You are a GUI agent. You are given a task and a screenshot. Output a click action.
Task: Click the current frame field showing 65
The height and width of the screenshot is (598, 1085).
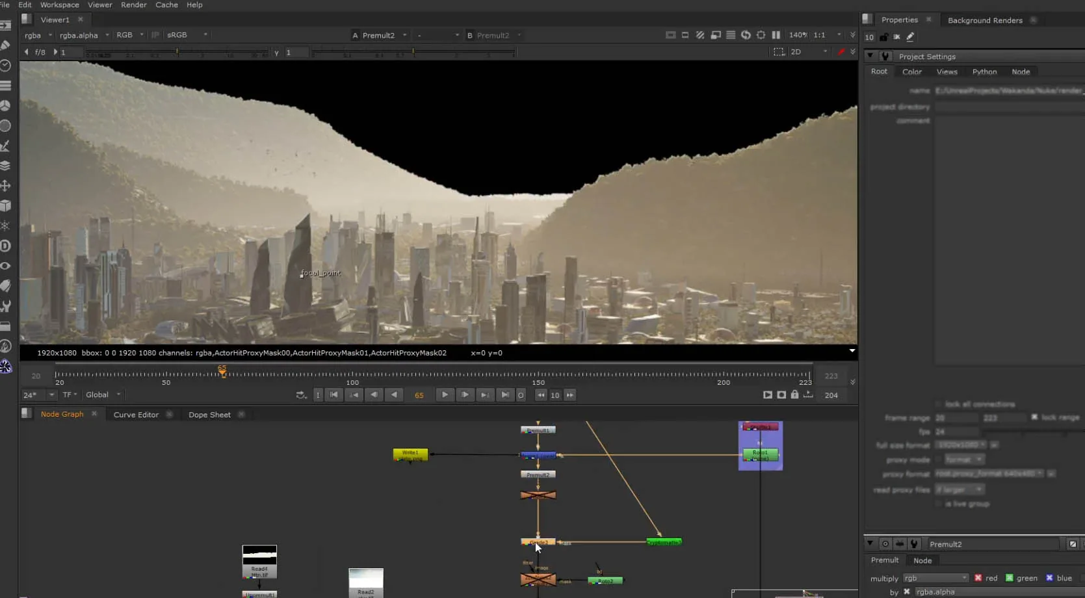coord(419,395)
